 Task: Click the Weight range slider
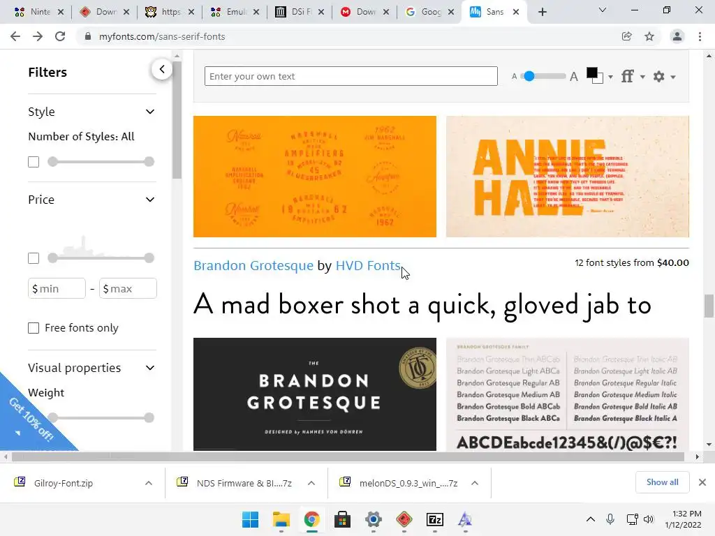pos(101,417)
